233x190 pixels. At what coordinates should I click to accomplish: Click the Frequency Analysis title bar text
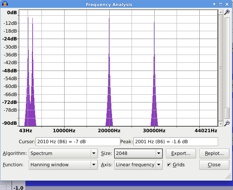(109, 5)
